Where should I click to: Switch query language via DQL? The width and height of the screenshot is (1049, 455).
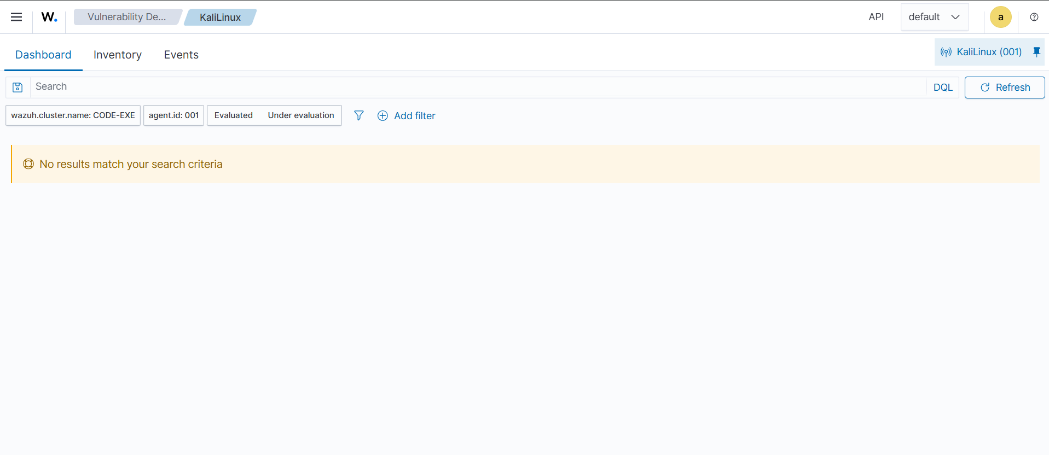pos(943,87)
